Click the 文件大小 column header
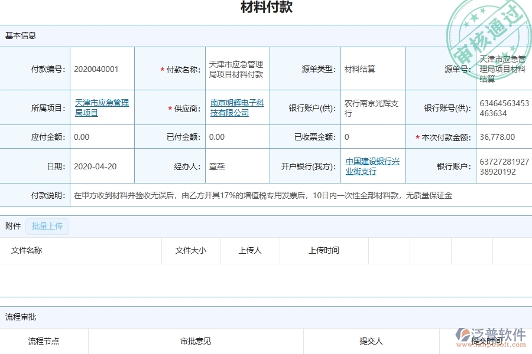 (x=190, y=250)
